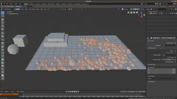
Task: Select the Shrink/Fatten tool
Action: [2, 72]
